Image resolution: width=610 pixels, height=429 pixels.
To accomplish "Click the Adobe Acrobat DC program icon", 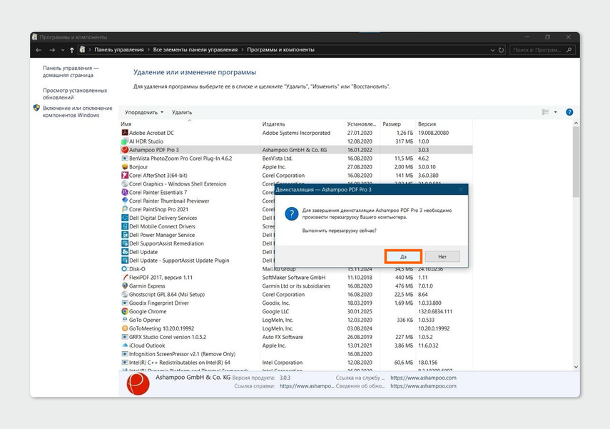I will pos(124,133).
